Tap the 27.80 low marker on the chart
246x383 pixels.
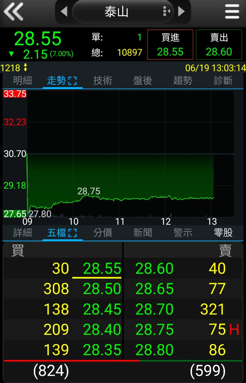(40, 214)
